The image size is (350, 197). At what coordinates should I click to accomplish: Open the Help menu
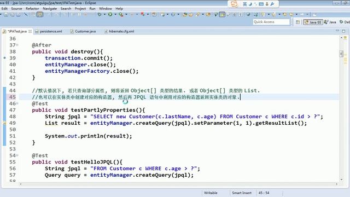(119, 9)
